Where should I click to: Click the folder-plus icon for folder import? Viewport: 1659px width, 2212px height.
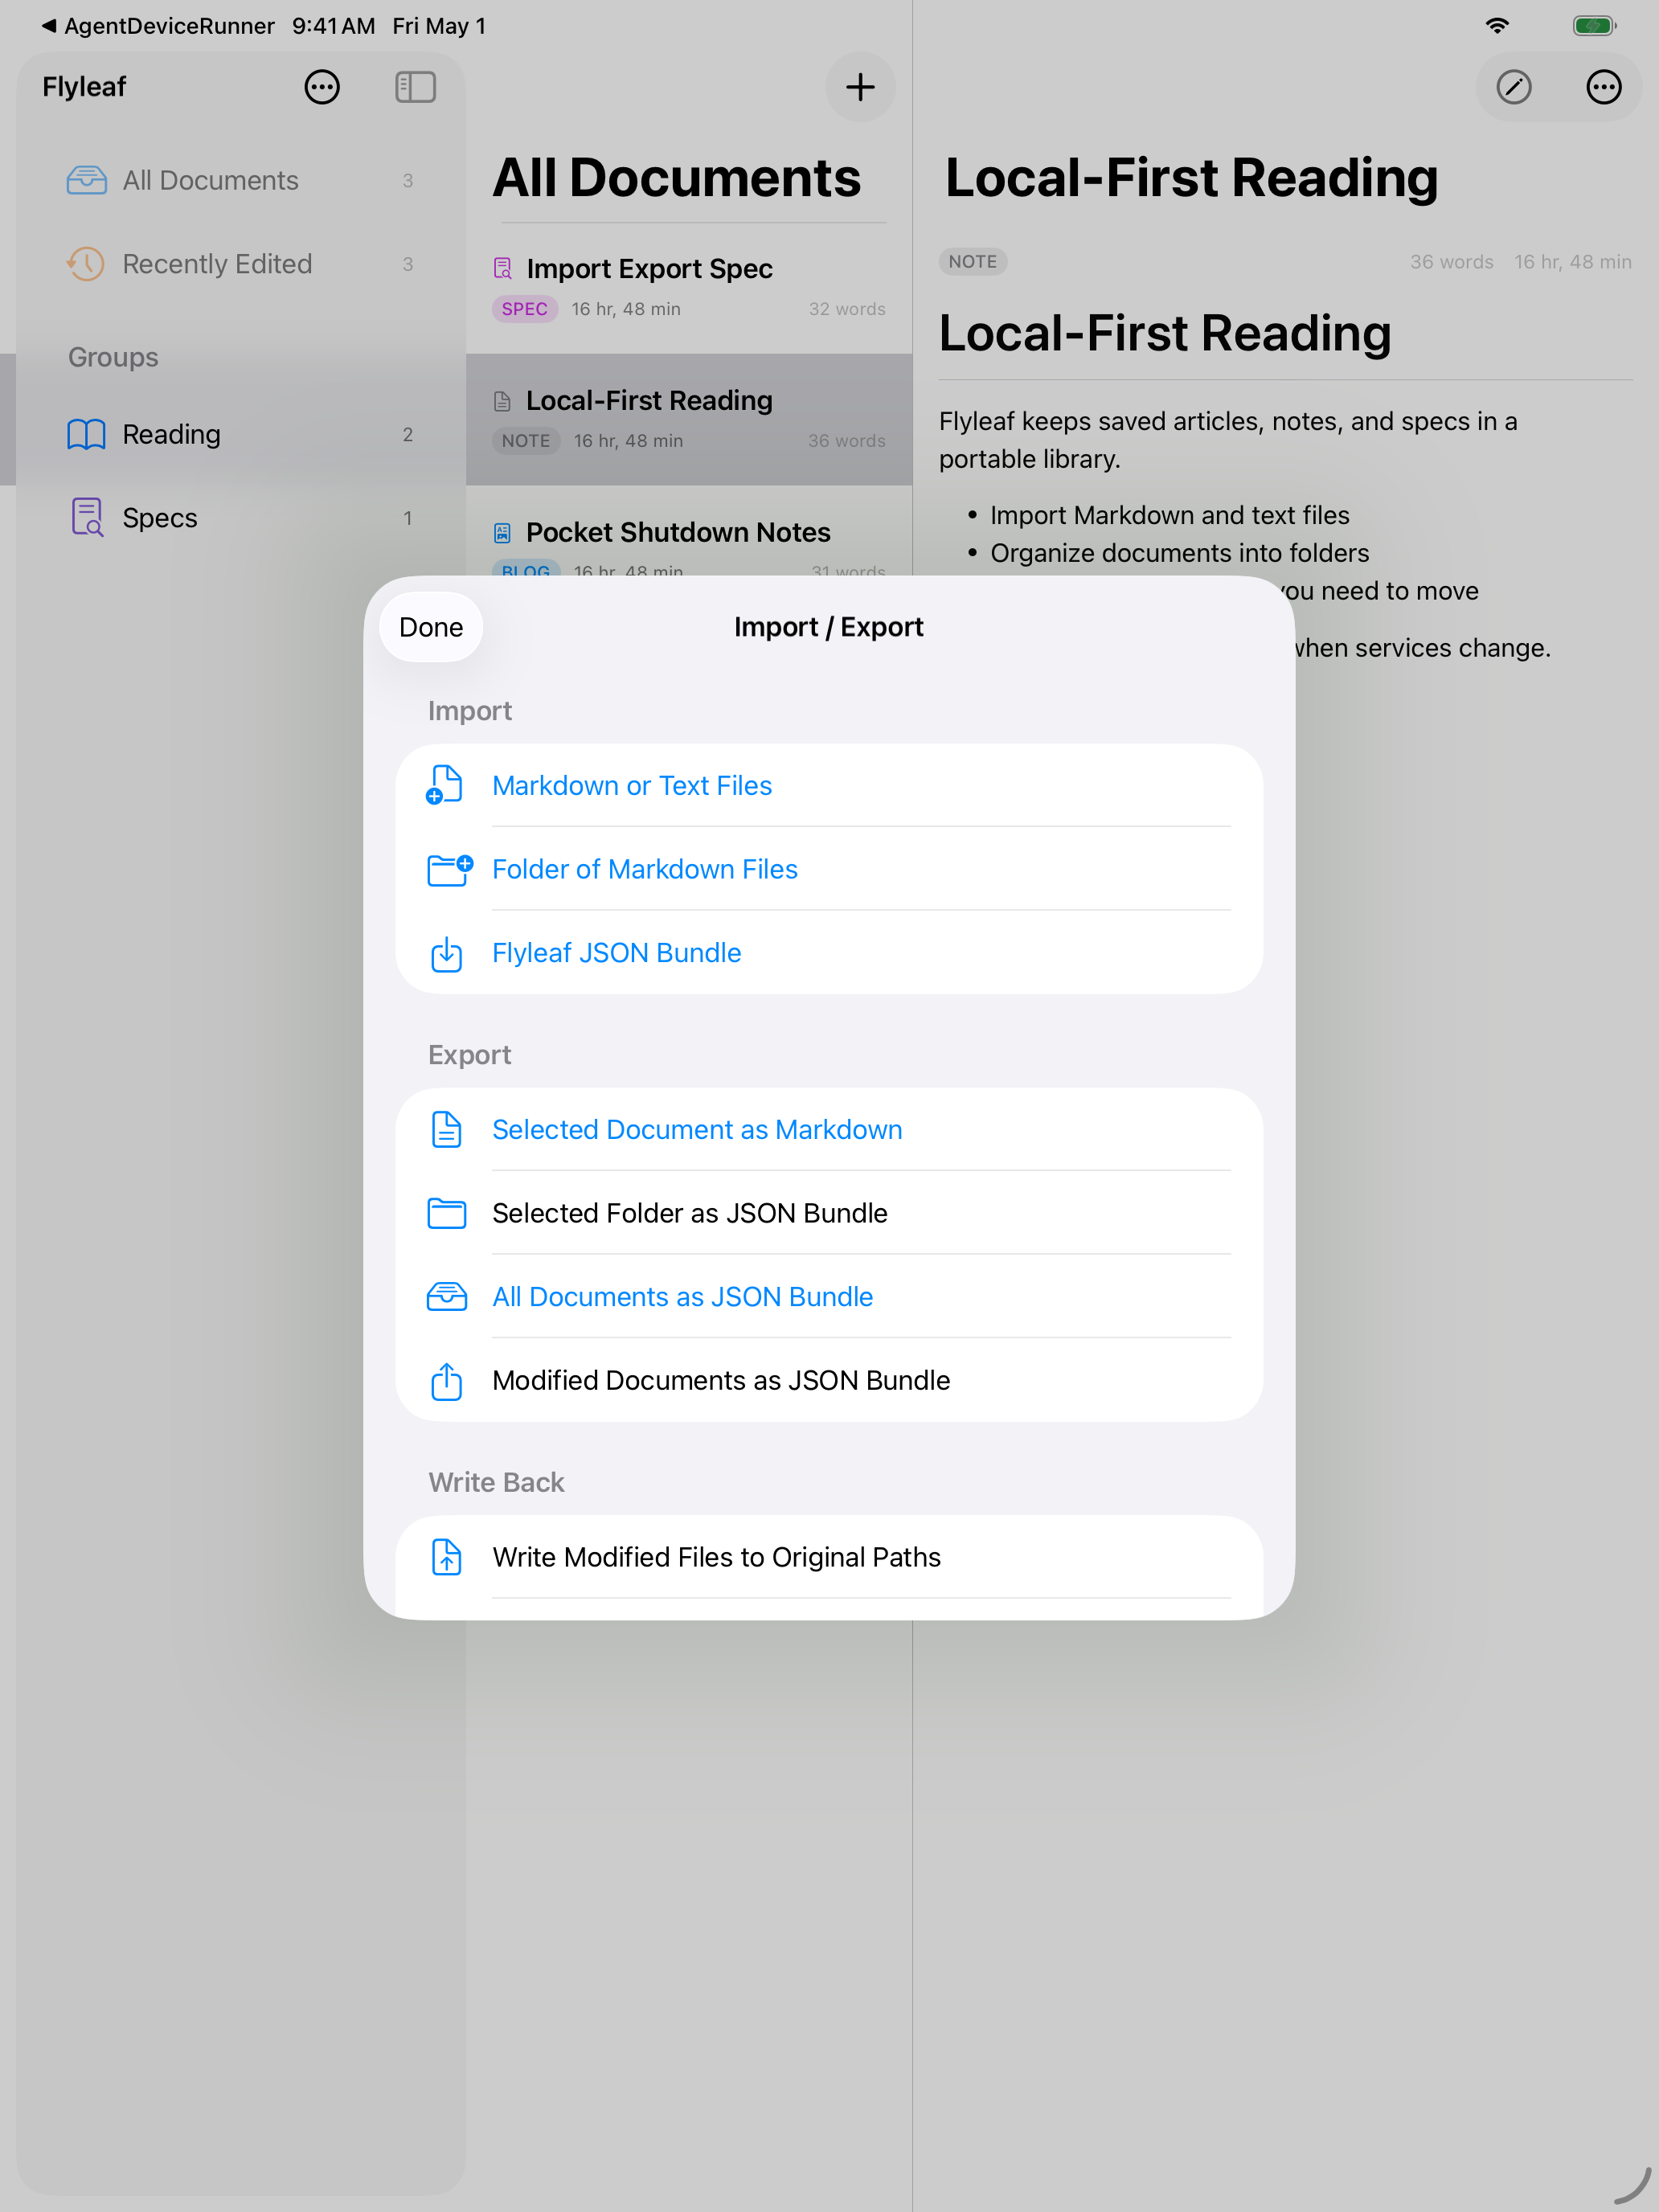449,869
